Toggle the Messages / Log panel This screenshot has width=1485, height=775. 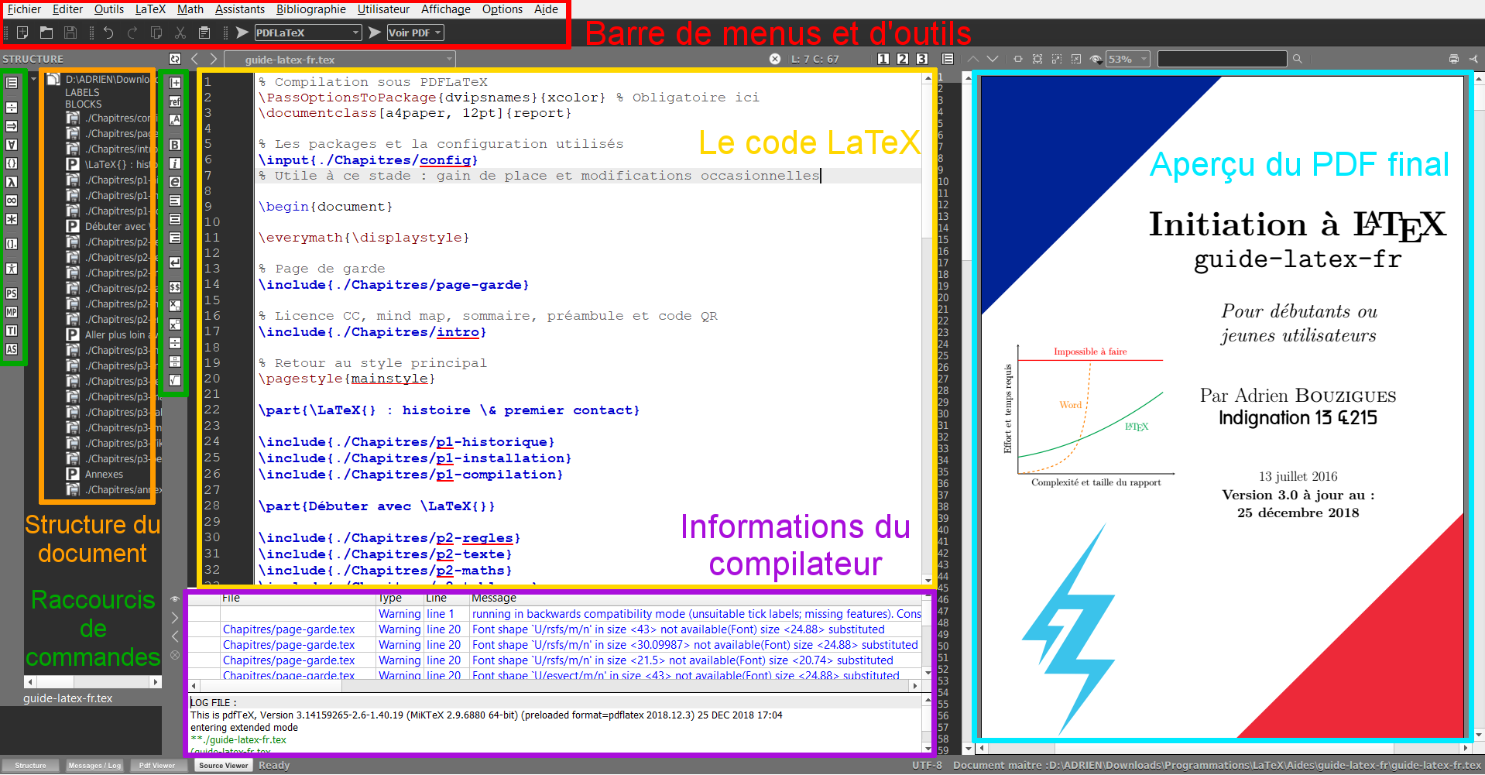(x=94, y=765)
